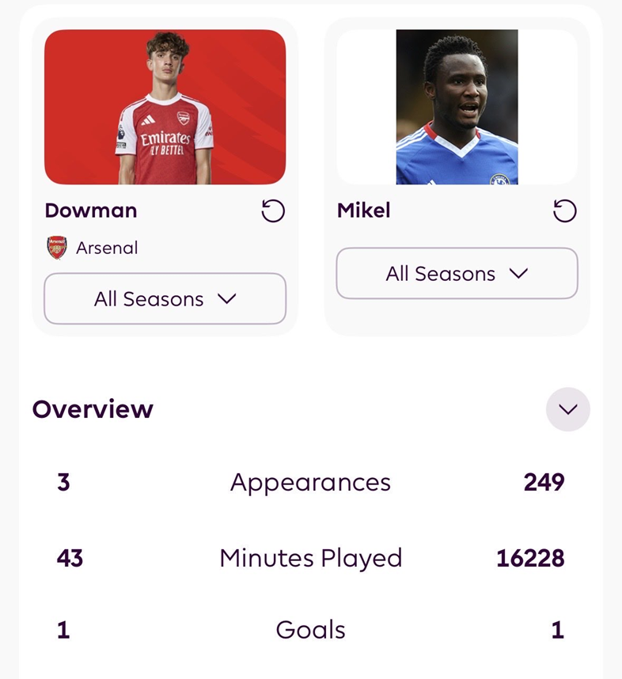Click the Overview section heading
This screenshot has height=679, width=622.
93,409
